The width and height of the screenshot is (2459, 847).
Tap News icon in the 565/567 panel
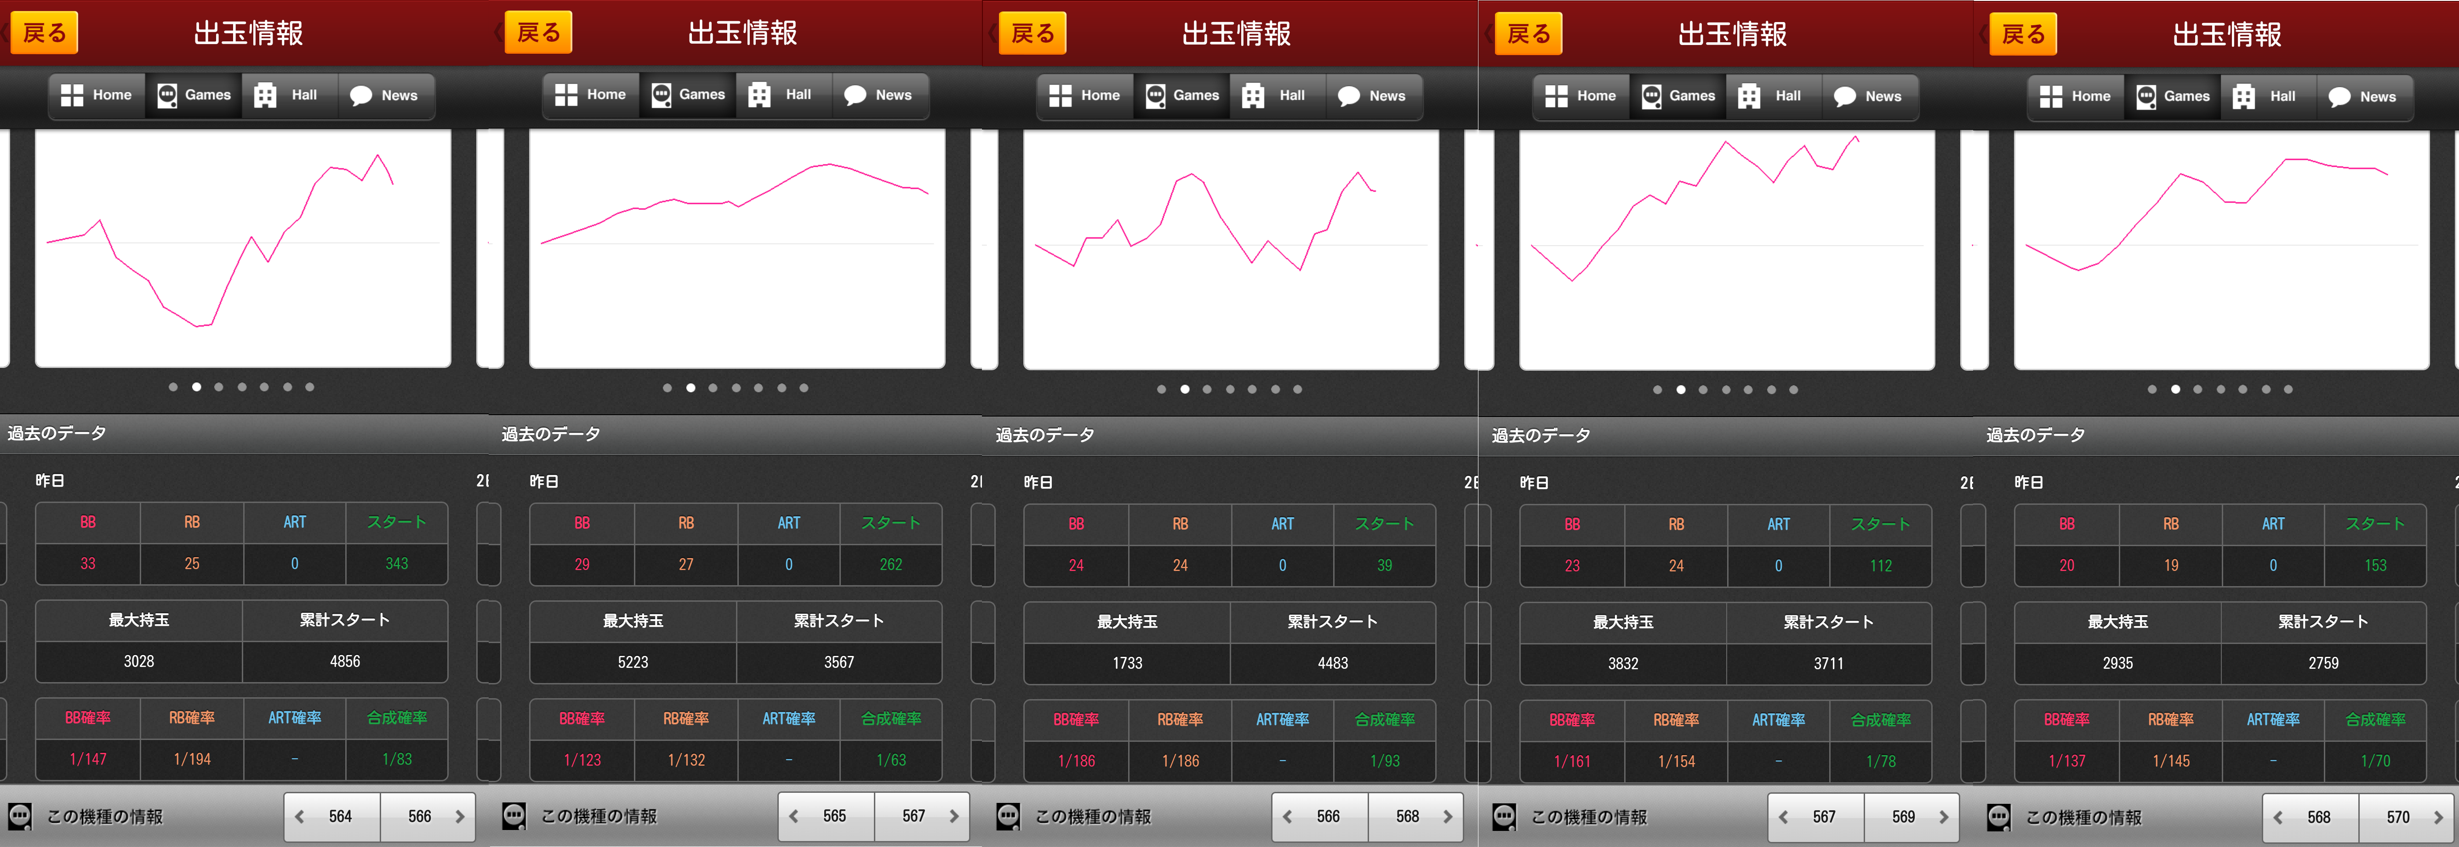point(856,96)
